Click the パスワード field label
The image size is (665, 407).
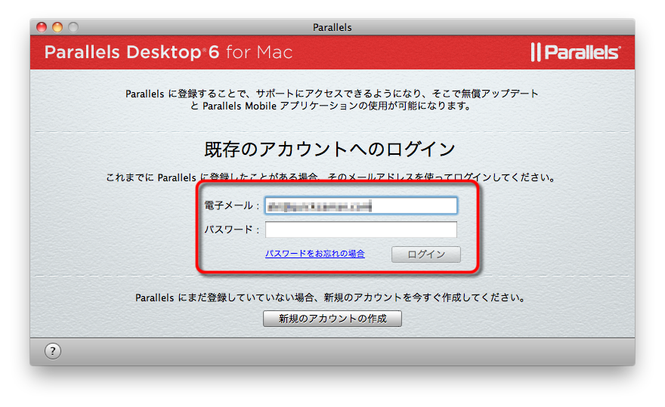(231, 230)
